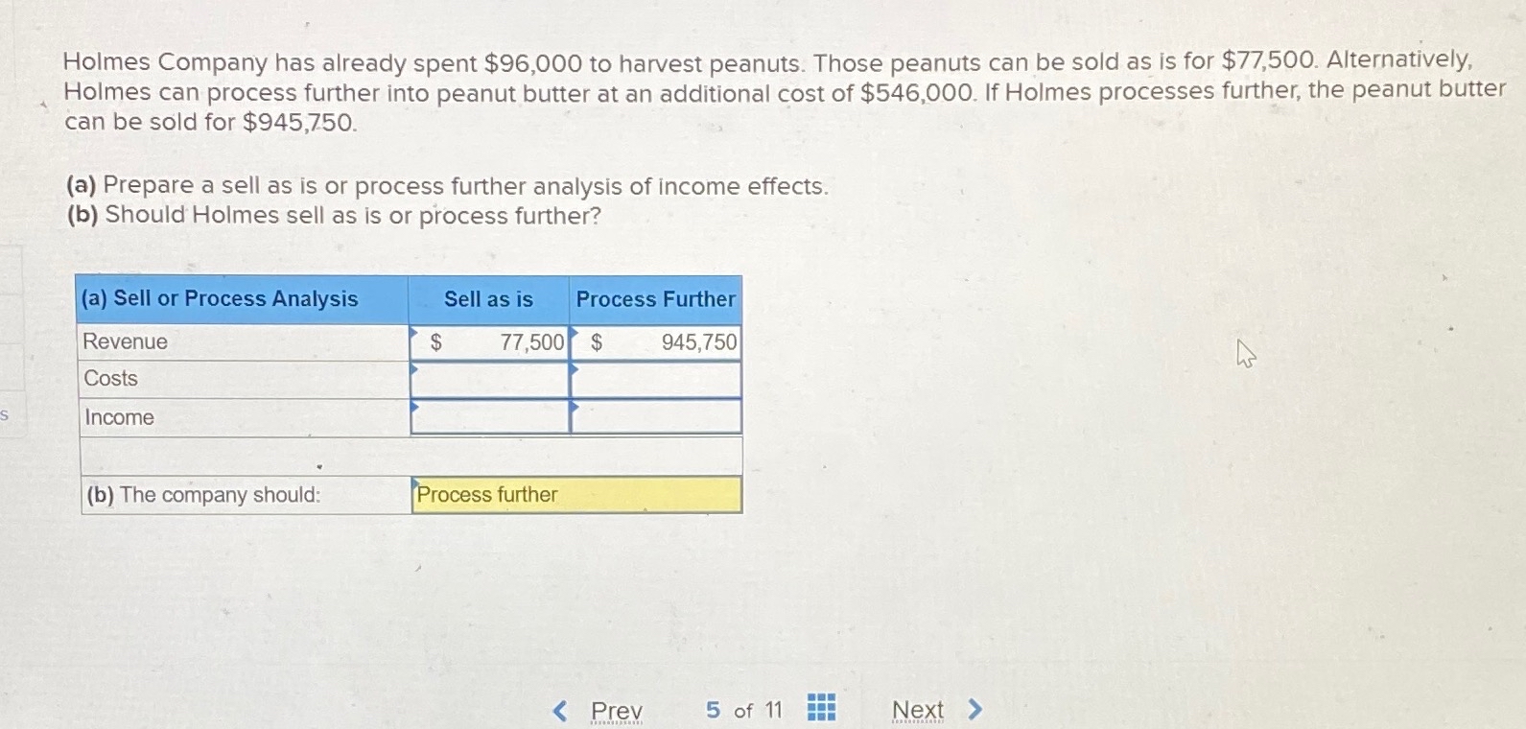This screenshot has width=1526, height=729.
Task: Click the triangle marker in Costs Sell as is cell
Action: (415, 369)
